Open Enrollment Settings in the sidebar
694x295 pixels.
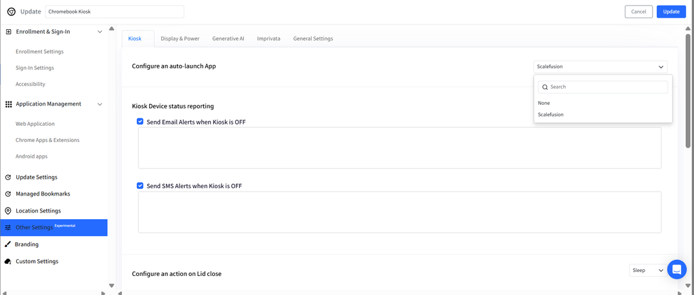pyautogui.click(x=39, y=51)
